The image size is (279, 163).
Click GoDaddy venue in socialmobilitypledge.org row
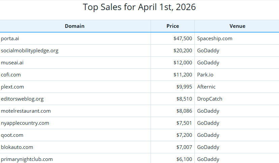click(237, 51)
